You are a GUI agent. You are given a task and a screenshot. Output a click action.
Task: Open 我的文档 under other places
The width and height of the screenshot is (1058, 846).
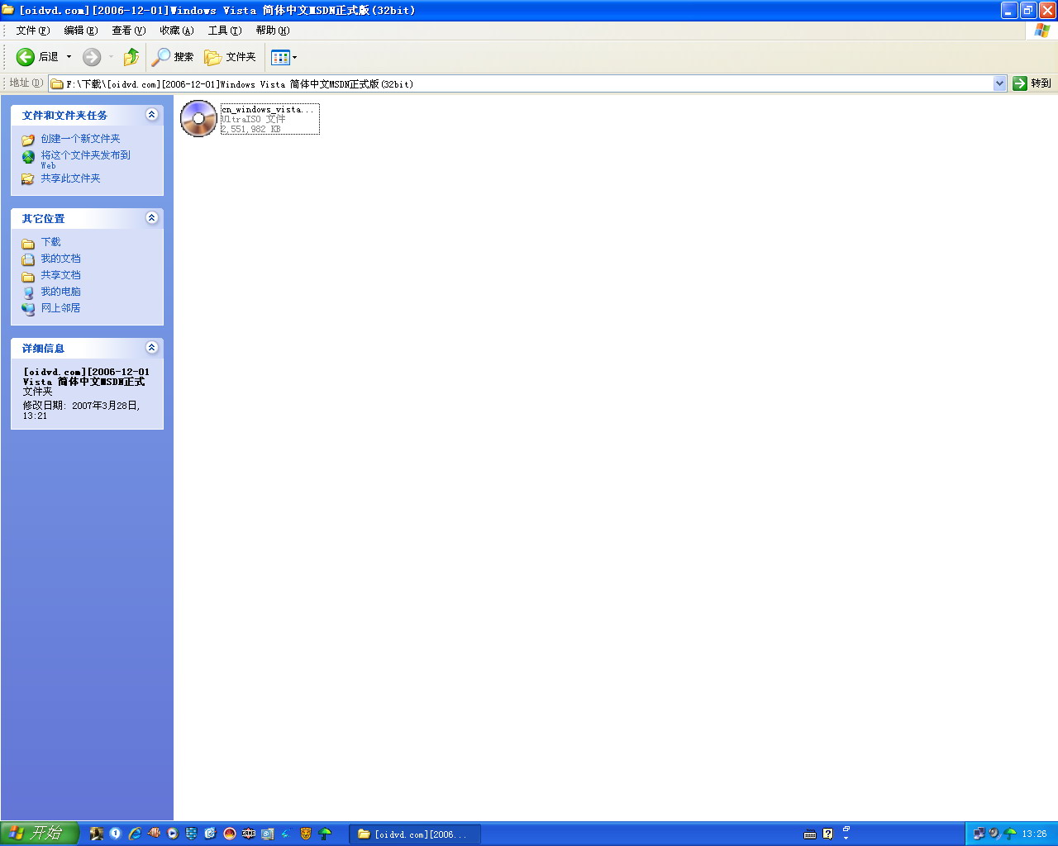[x=61, y=259]
